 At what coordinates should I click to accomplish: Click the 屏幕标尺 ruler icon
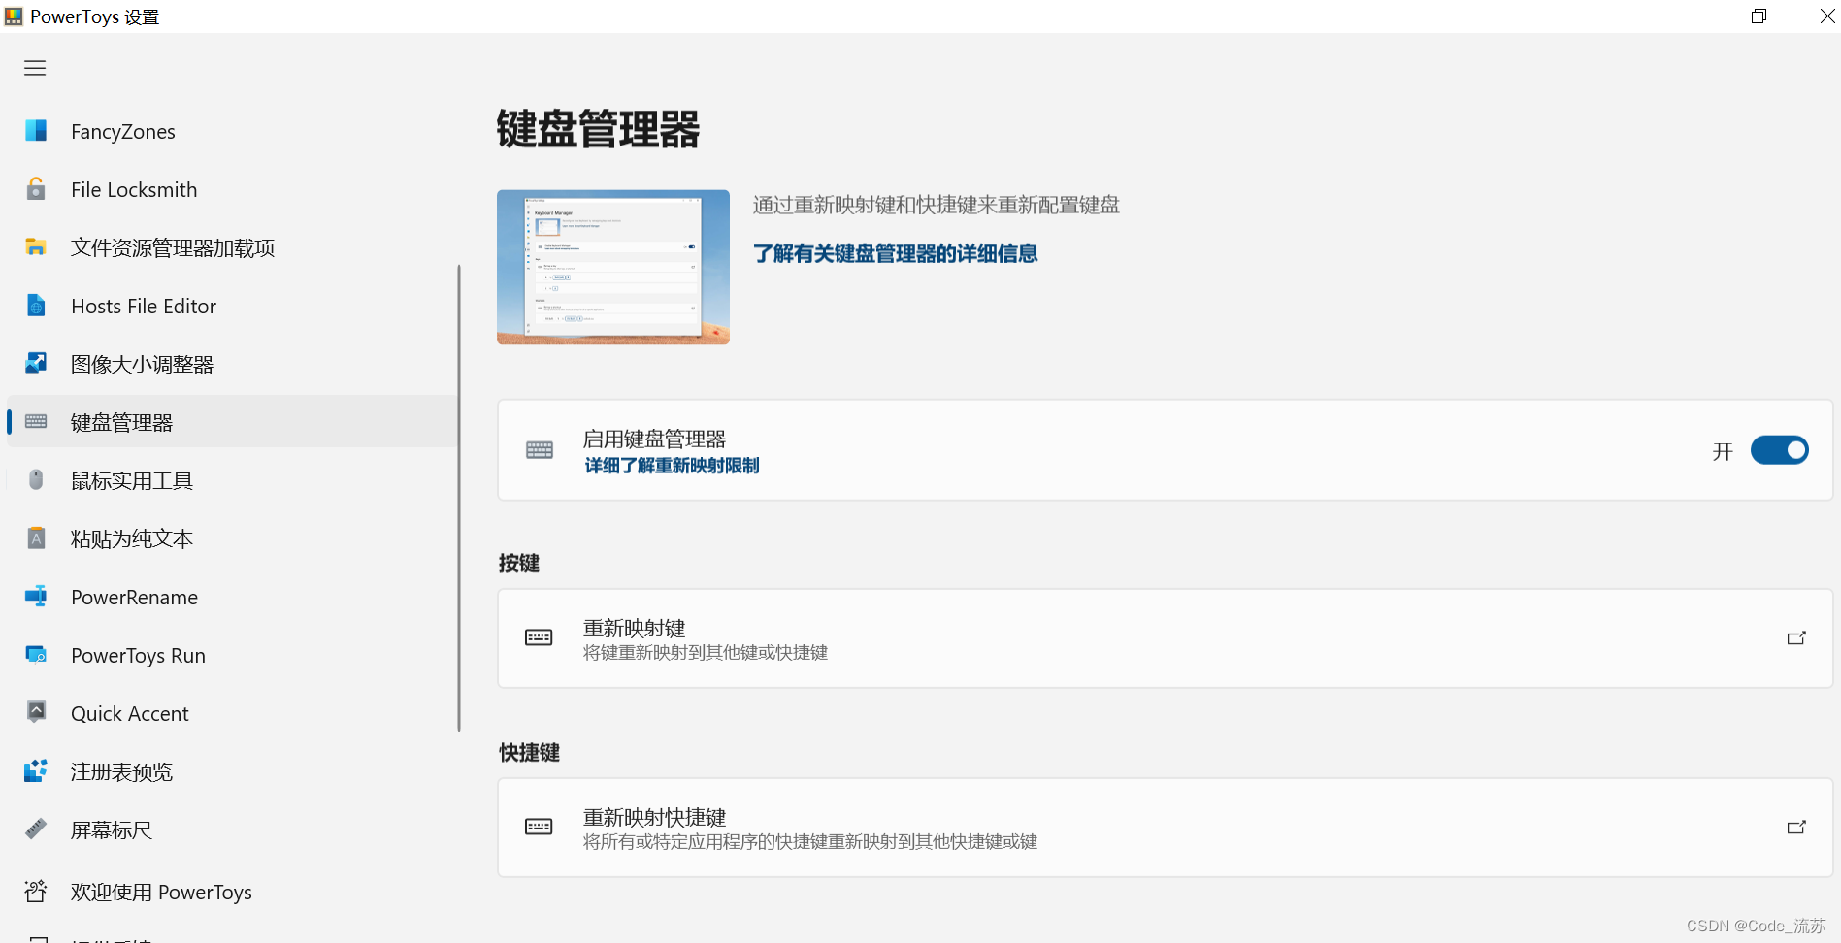coord(36,829)
